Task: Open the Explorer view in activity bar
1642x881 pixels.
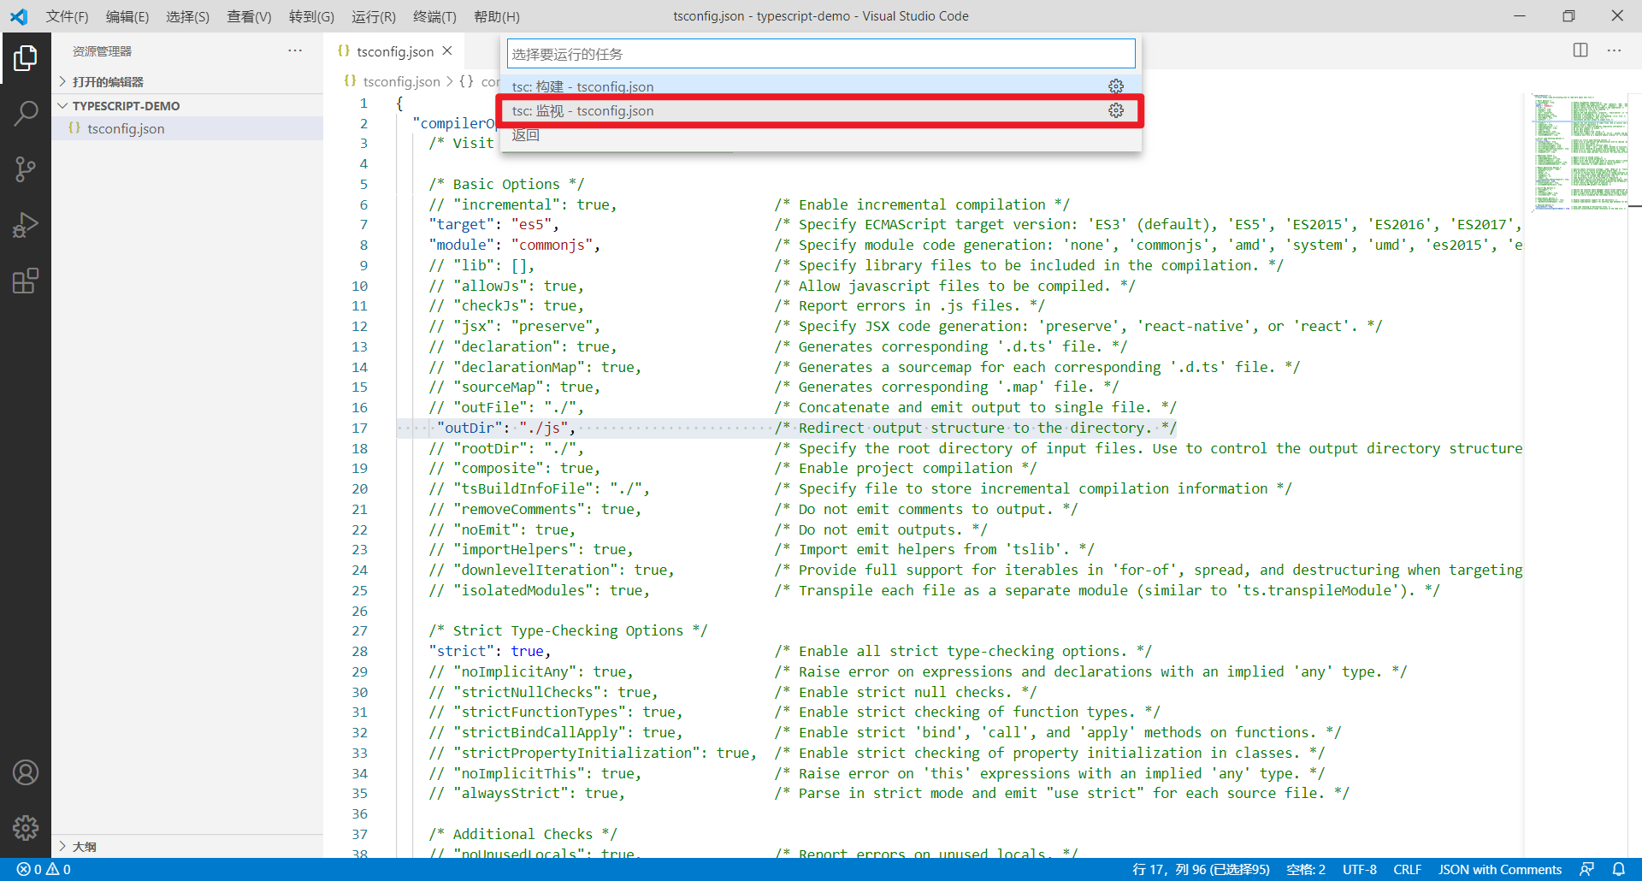Action: [26, 58]
